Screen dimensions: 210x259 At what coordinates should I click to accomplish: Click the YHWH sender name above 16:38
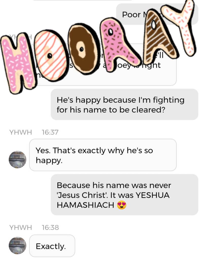[x=21, y=228]
